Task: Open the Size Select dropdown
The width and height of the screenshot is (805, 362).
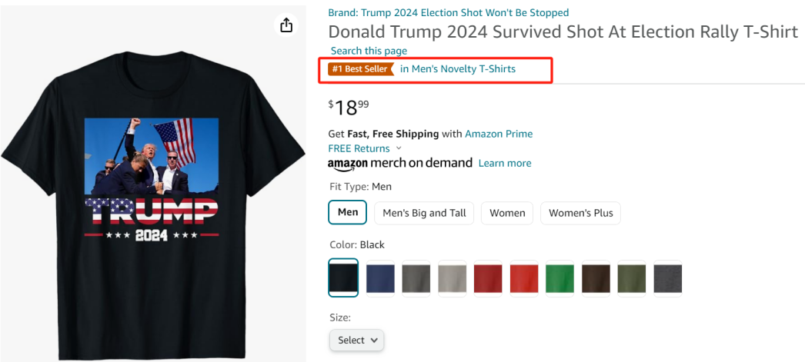Action: click(356, 340)
